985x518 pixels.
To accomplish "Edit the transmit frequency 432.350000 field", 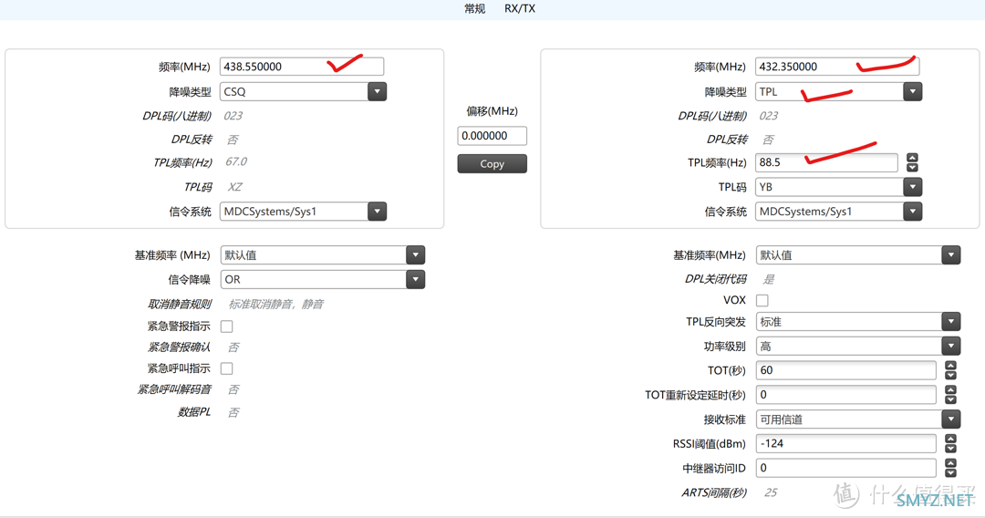I will pos(836,67).
